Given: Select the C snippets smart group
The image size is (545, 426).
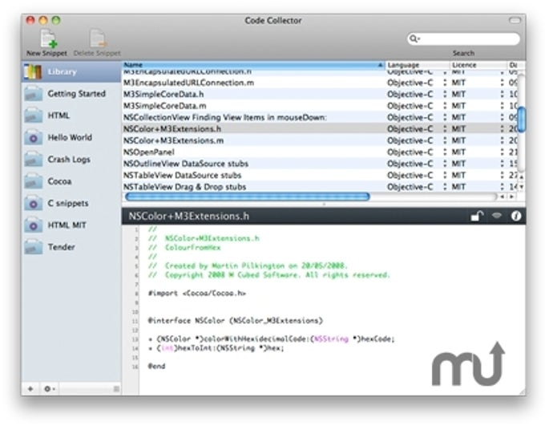Looking at the screenshot, I should point(71,203).
